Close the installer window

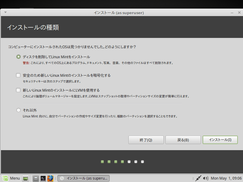point(239,13)
